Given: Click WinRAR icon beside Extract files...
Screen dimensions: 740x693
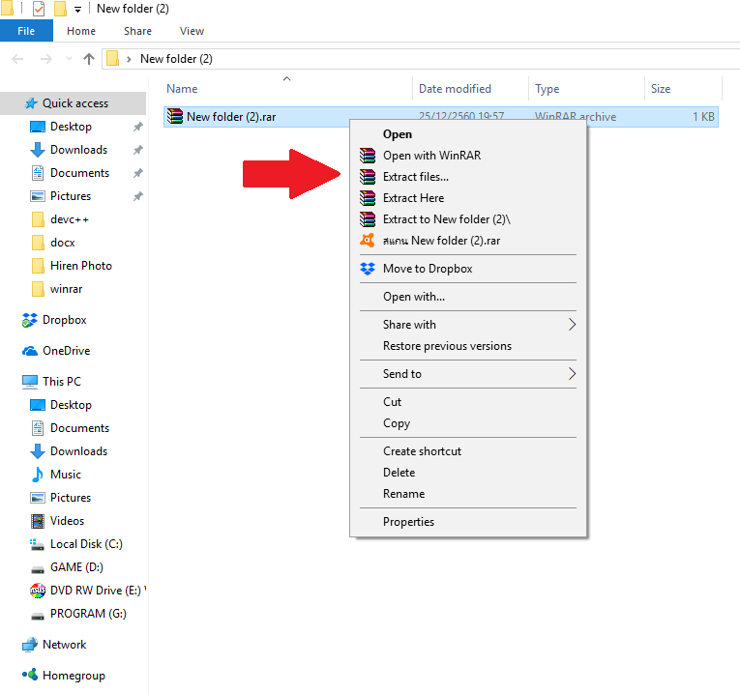Looking at the screenshot, I should click(368, 177).
